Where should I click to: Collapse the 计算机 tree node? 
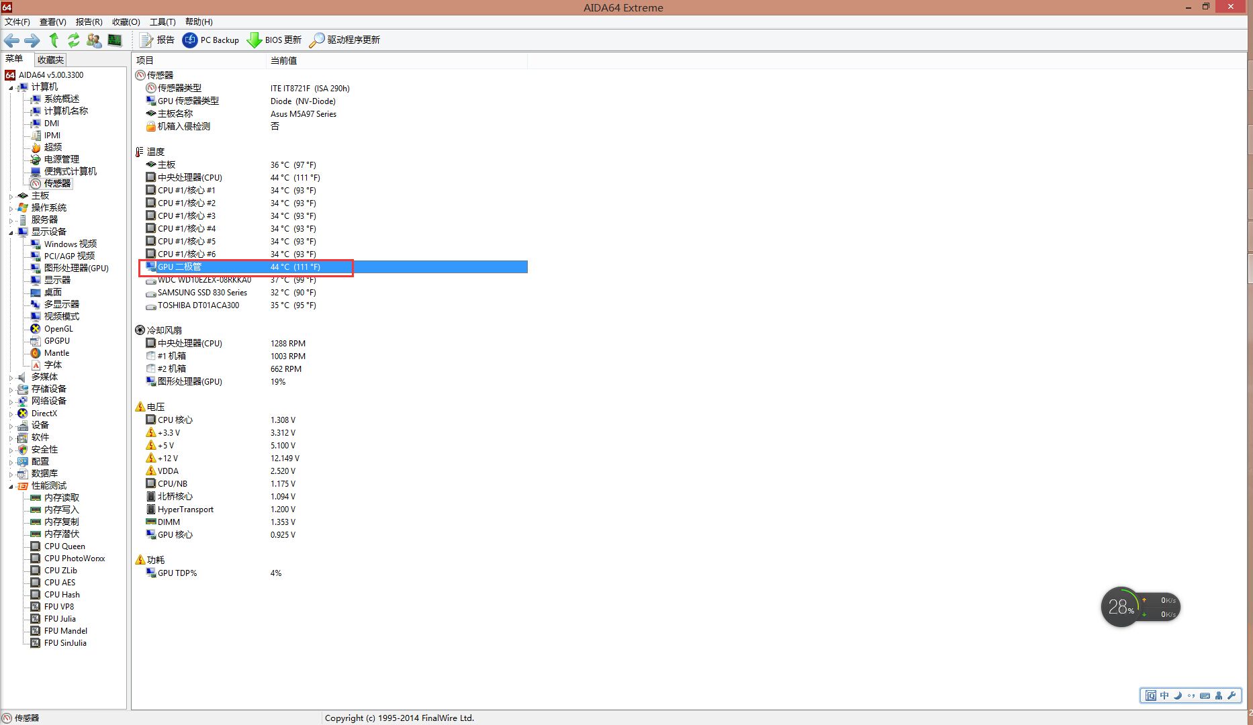point(11,88)
